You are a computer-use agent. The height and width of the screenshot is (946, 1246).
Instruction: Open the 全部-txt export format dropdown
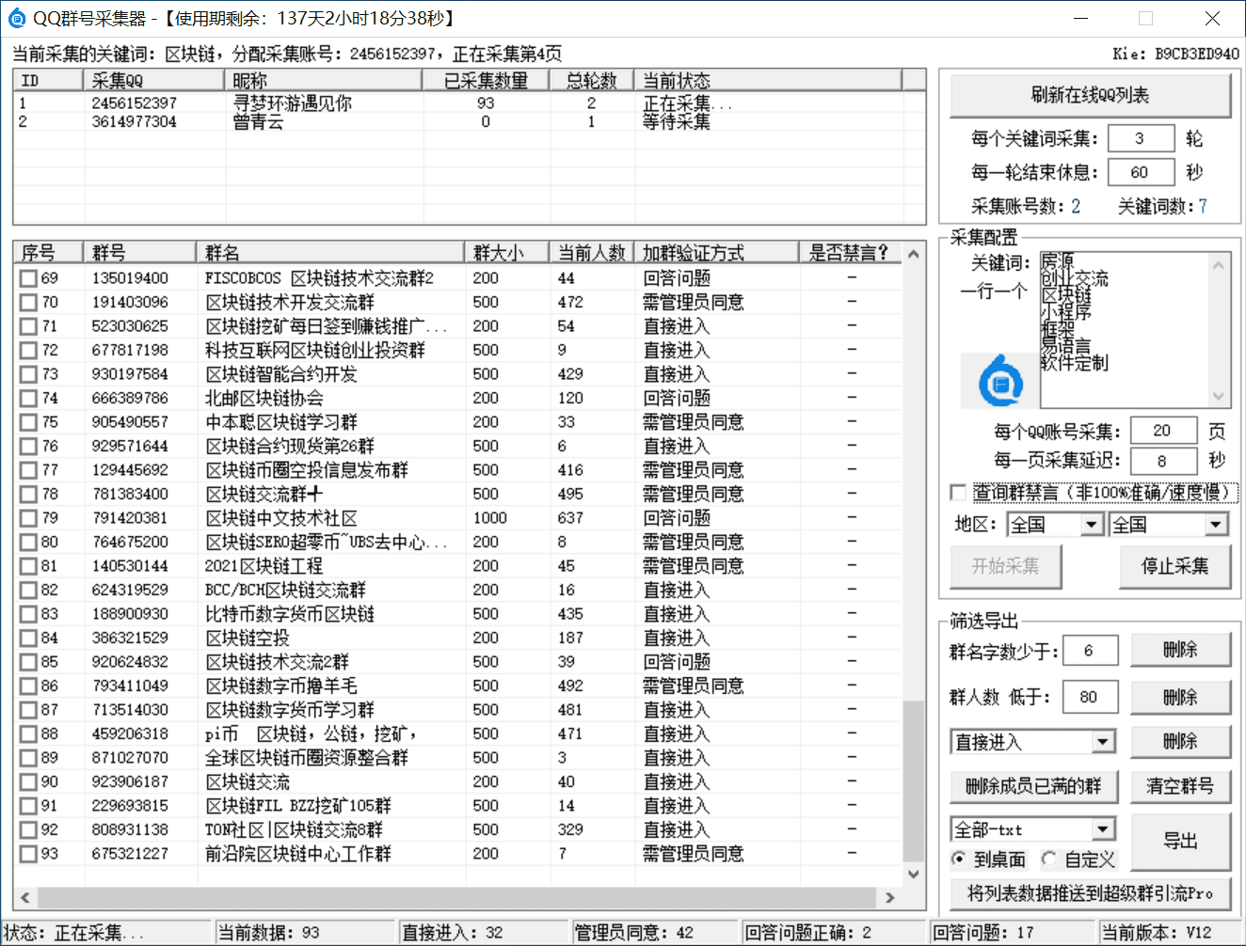pos(1103,829)
